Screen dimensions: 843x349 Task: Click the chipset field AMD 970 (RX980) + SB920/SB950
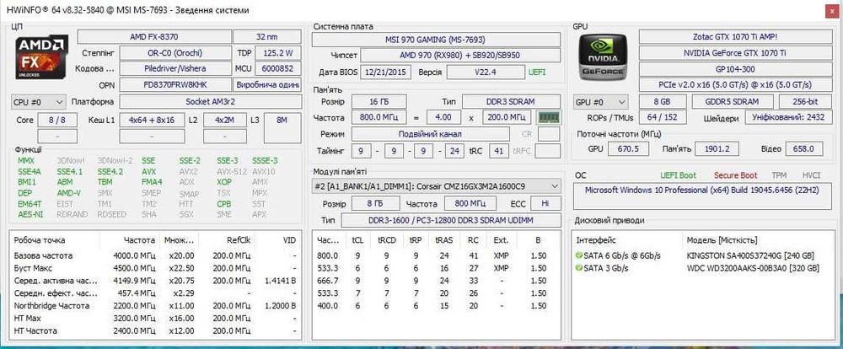pos(460,56)
